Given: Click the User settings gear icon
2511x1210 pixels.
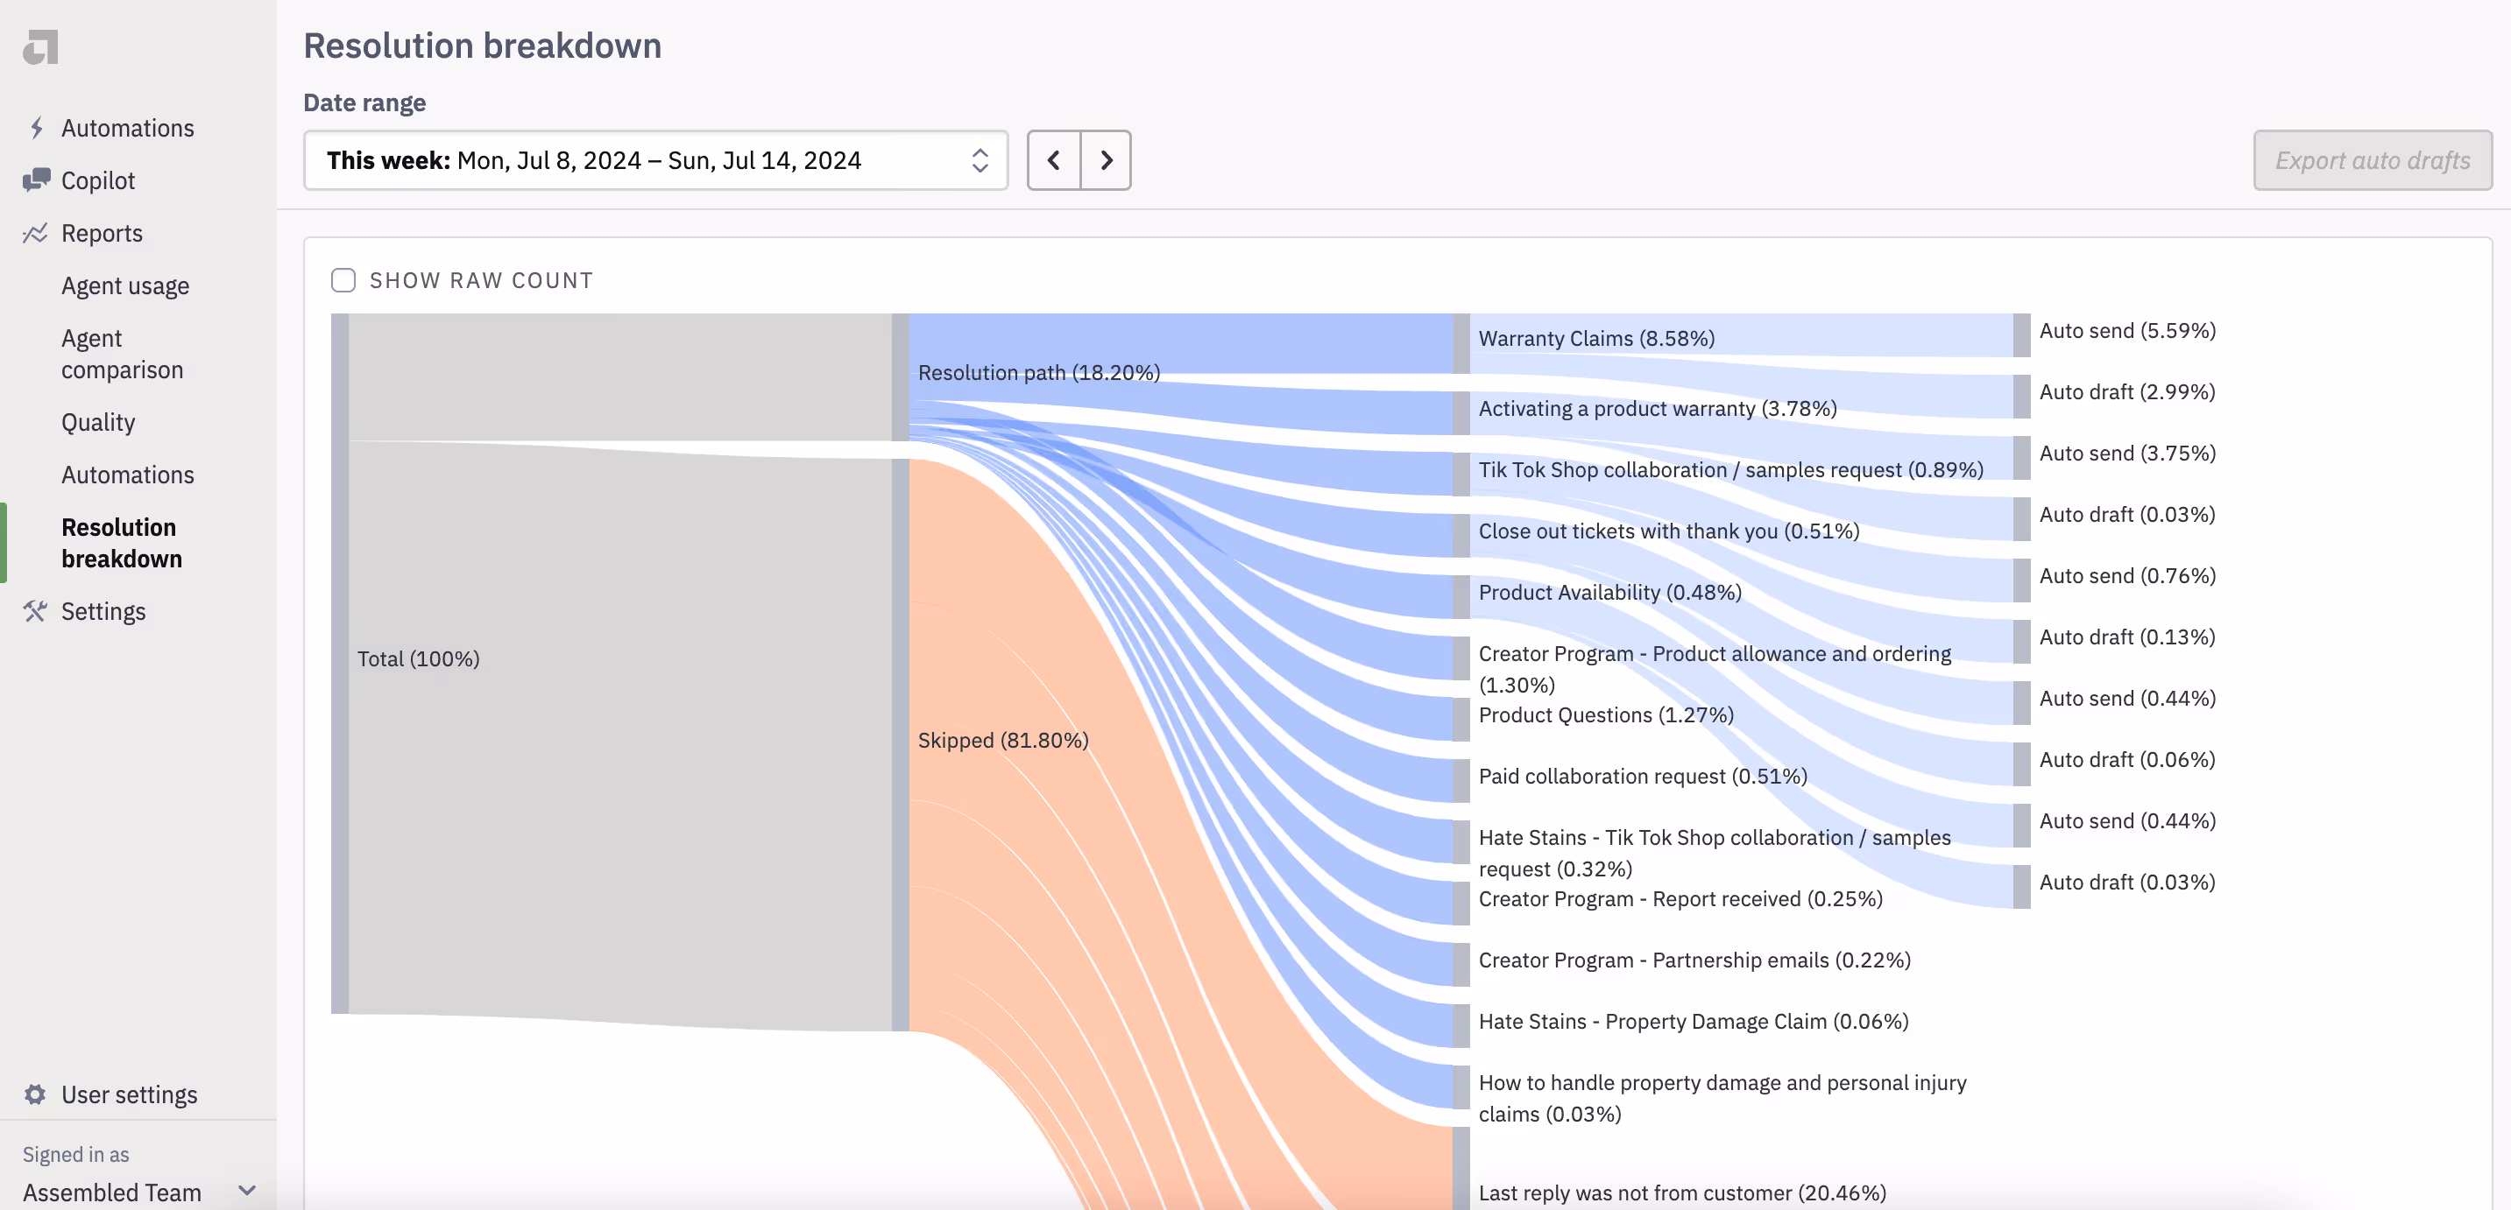Looking at the screenshot, I should [x=35, y=1094].
